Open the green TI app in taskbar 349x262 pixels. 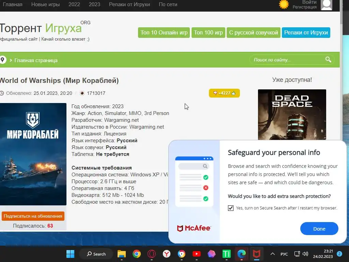[226, 254]
